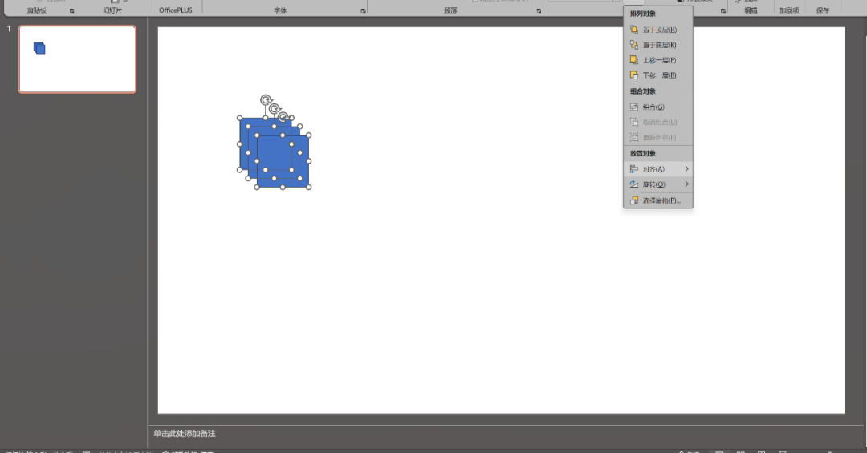867x453 pixels.
Task: Select slide 1 thumbnail in panel
Action: pos(77,59)
